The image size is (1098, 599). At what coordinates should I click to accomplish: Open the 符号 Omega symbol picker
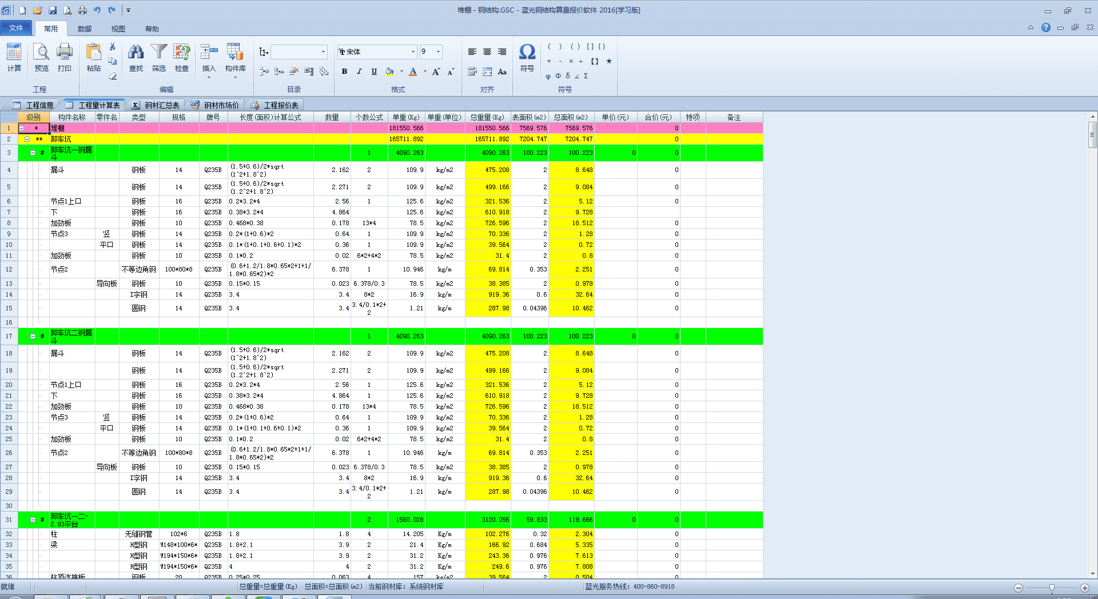point(527,57)
